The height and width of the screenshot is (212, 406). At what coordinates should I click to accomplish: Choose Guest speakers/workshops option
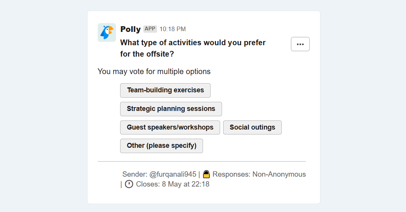170,127
